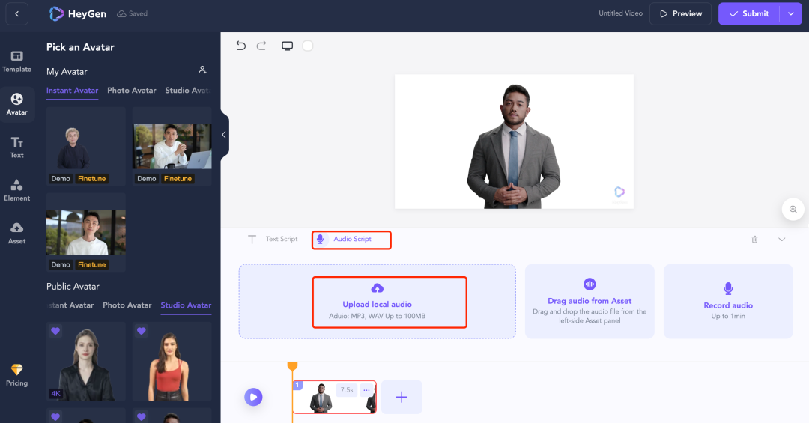
Task: Switch to My Avatar Studio Avatar tab
Action: [188, 91]
